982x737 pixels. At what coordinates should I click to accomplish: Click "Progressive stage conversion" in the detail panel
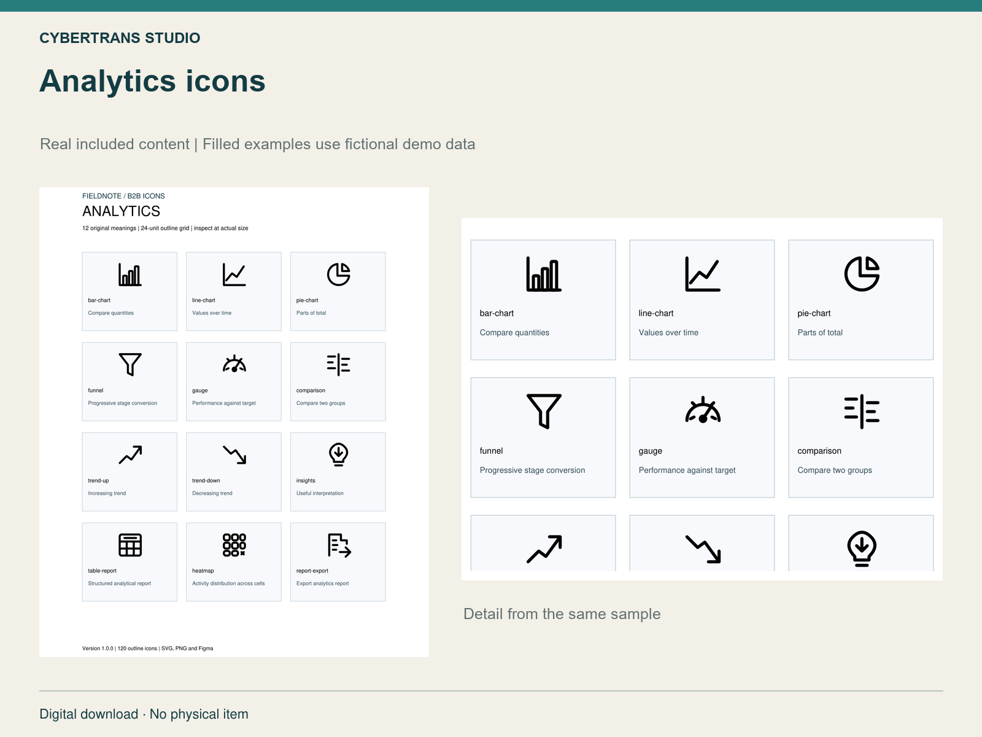pos(532,470)
